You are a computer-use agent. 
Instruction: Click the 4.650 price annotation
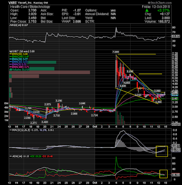click(x=127, y=83)
